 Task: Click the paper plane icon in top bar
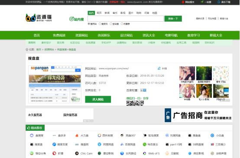click(x=202, y=2)
